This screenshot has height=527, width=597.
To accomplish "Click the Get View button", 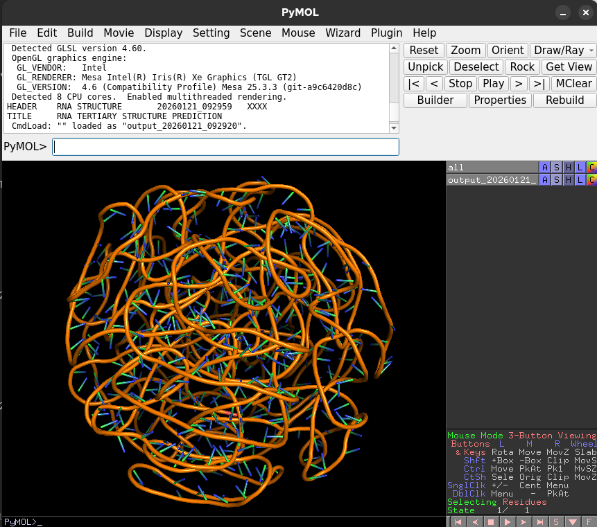I will [569, 67].
